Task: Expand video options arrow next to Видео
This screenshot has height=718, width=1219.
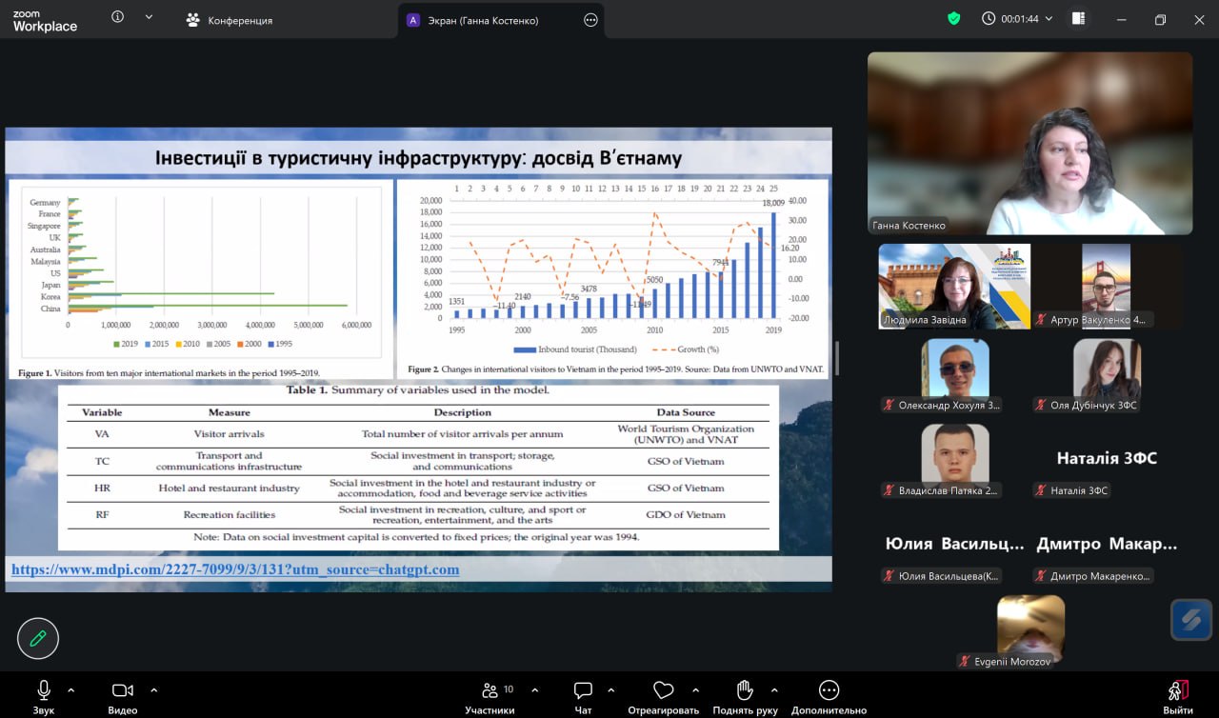Action: pos(154,689)
